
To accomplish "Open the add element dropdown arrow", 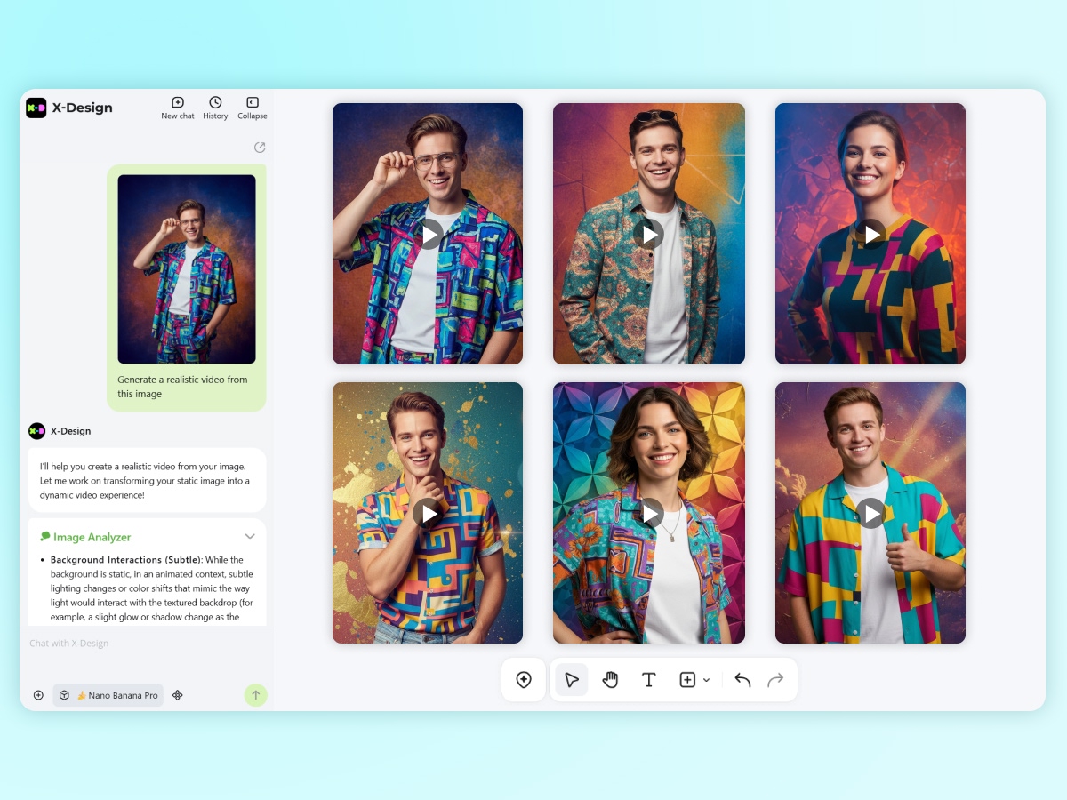I will [707, 680].
